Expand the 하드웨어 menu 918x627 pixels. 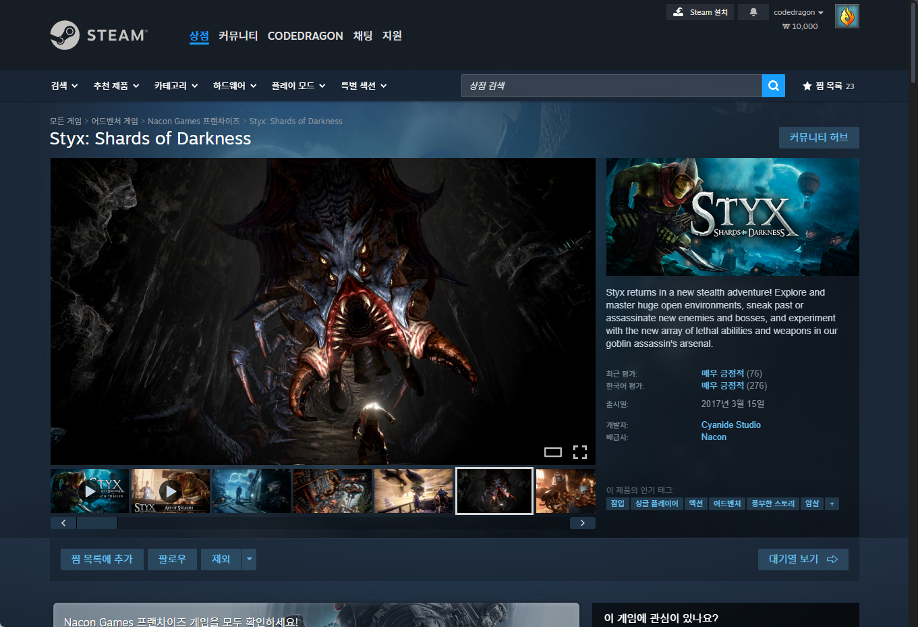235,86
